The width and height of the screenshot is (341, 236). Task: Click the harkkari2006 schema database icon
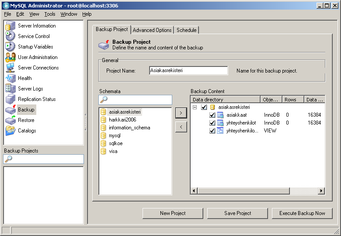click(103, 120)
